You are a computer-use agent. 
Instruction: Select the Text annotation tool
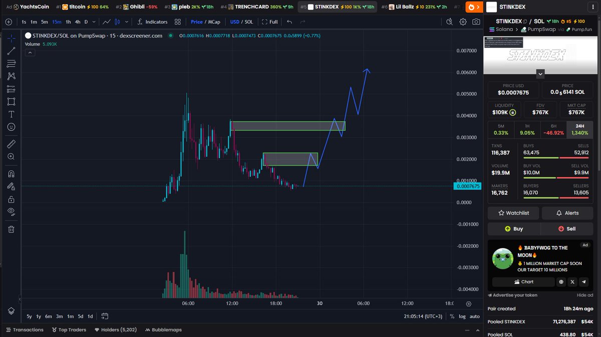[x=11, y=114]
